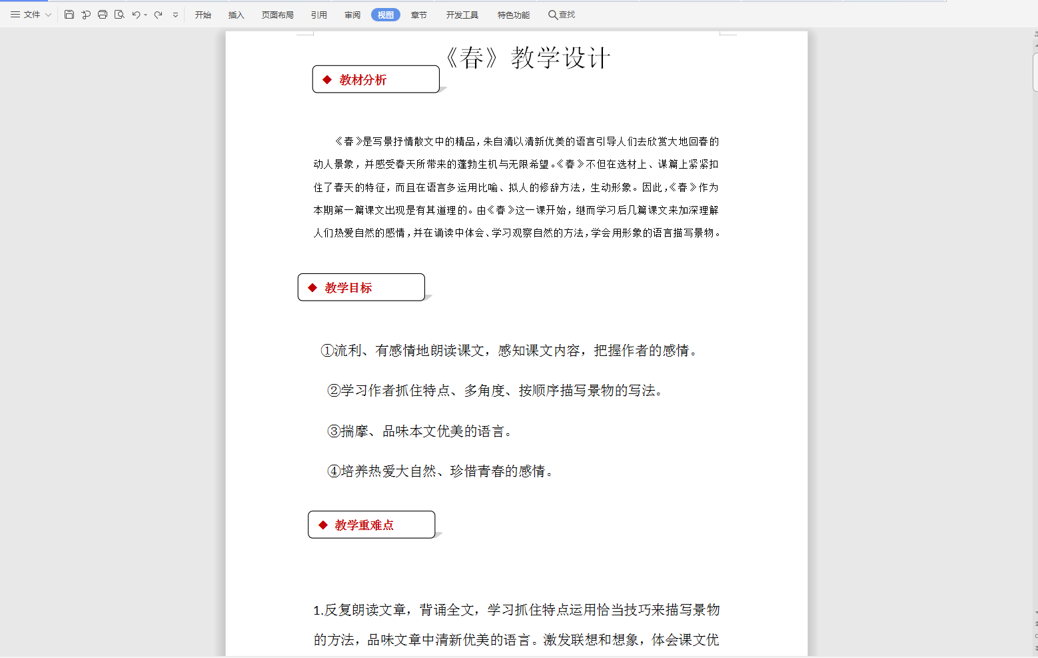
Task: Select the 教材分析 heading callout shape
Action: coord(376,79)
